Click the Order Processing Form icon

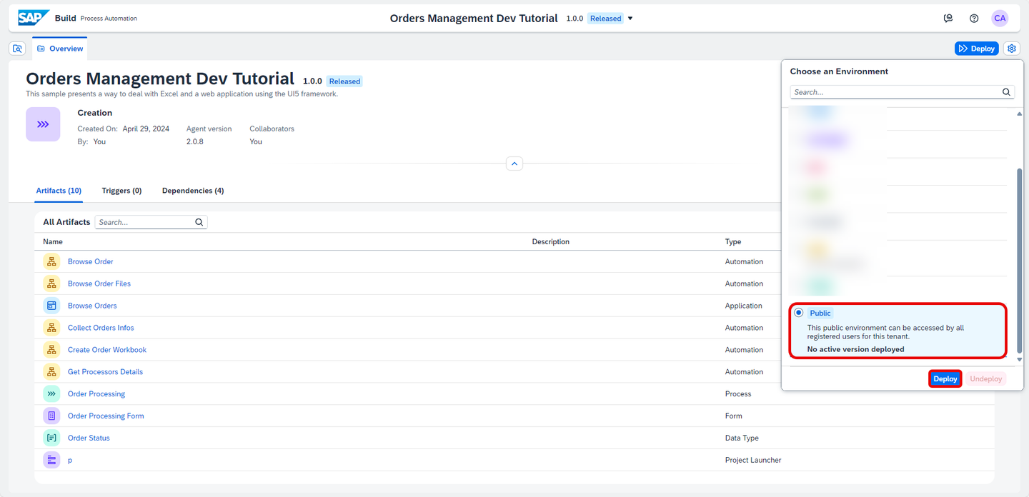(x=51, y=416)
